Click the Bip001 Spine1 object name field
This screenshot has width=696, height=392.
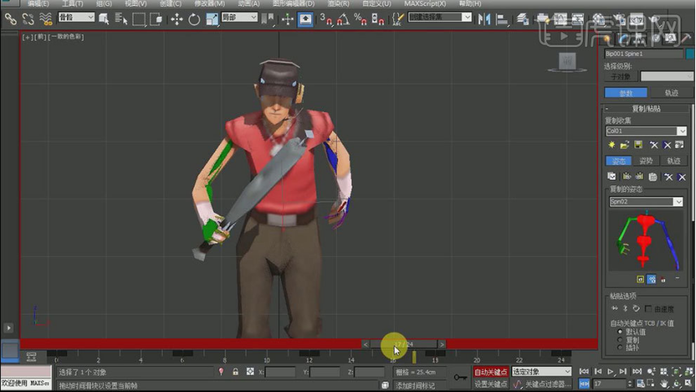[644, 54]
